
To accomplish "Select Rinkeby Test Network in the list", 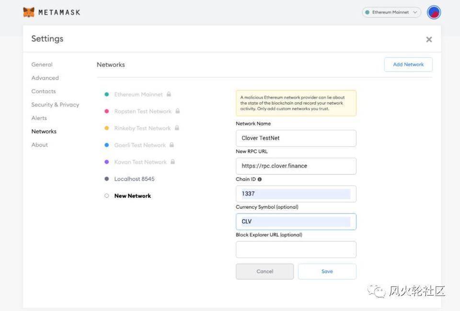I will (142, 128).
